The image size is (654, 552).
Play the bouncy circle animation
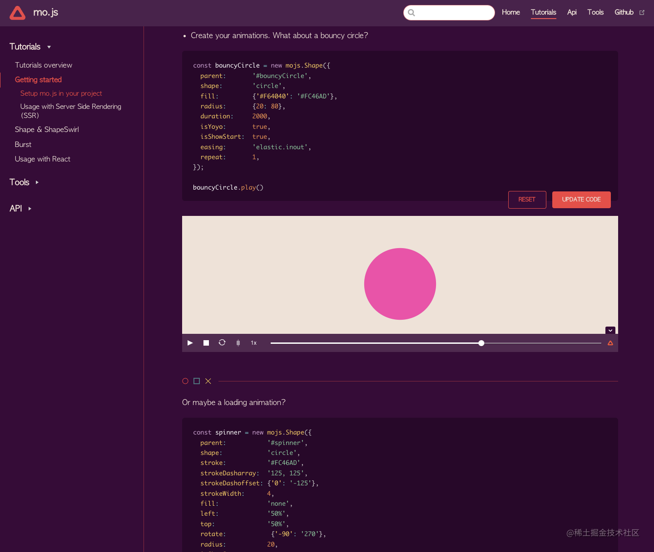[x=190, y=343]
